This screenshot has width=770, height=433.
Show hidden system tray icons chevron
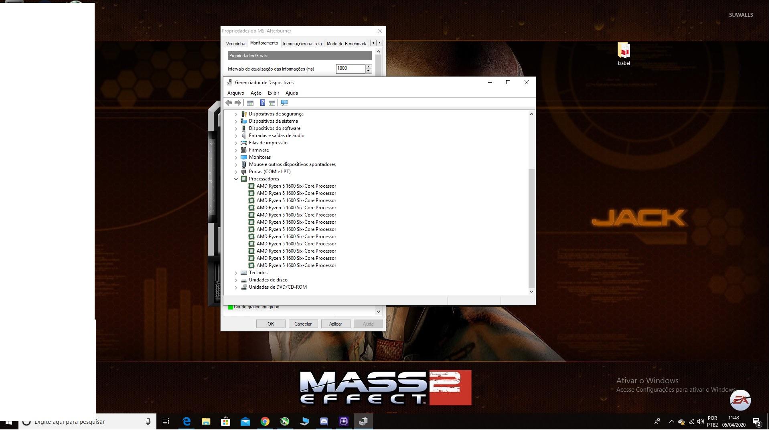click(671, 421)
